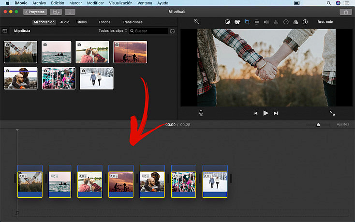Open the Ayuda menu
This screenshot has width=355, height=222.
(163, 3)
